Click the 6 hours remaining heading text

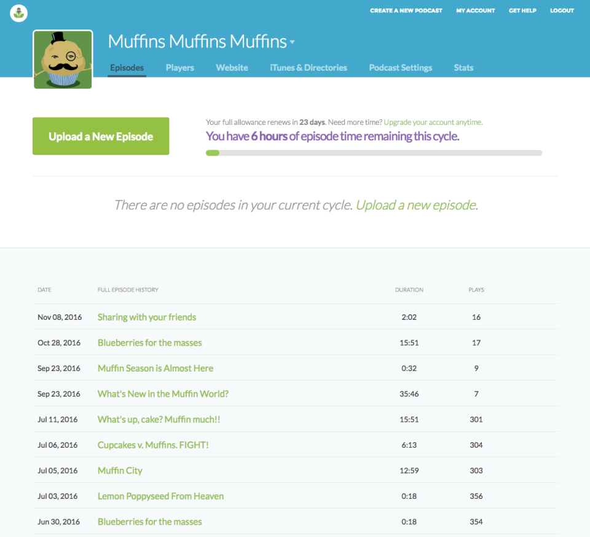coord(332,136)
